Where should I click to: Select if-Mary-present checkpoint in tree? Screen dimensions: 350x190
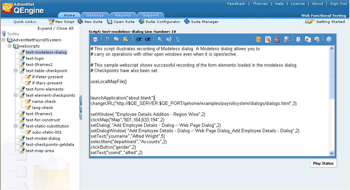(x=47, y=83)
